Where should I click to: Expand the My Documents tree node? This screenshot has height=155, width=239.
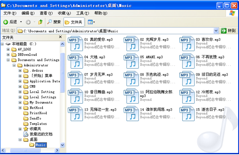tap(20, 102)
